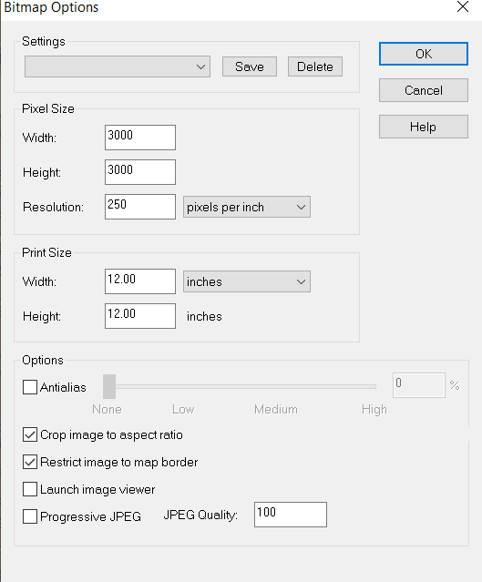The height and width of the screenshot is (582, 482).
Task: Click the Print Size Width field
Action: tap(140, 281)
